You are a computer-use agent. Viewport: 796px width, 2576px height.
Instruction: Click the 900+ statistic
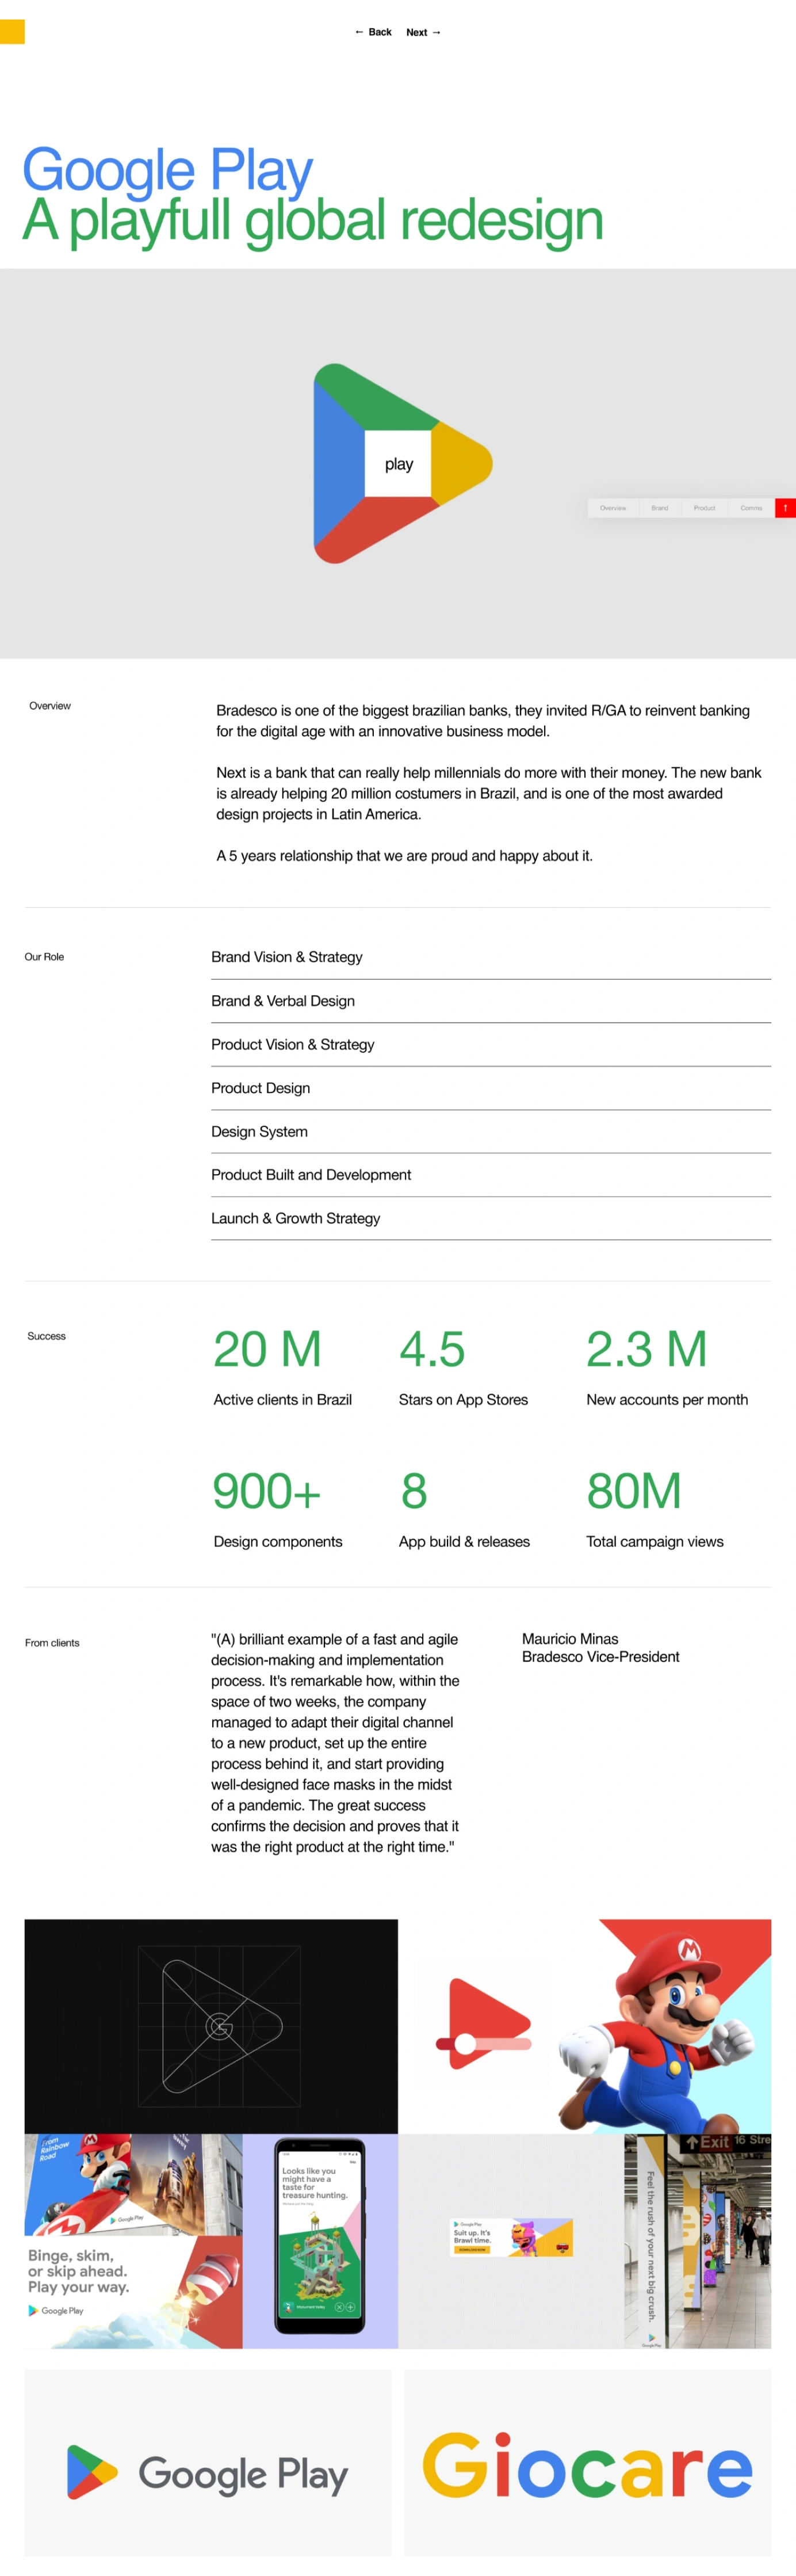click(x=267, y=1491)
